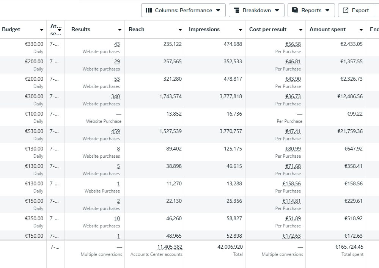Click the €158.56 cost per purchase value
This screenshot has width=379, height=268.
click(x=291, y=184)
